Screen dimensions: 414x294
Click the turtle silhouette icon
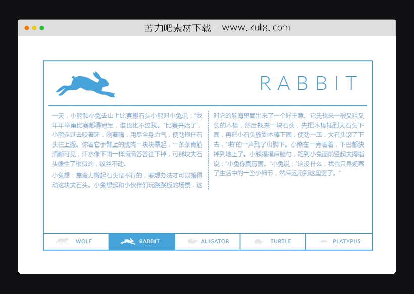click(x=260, y=241)
